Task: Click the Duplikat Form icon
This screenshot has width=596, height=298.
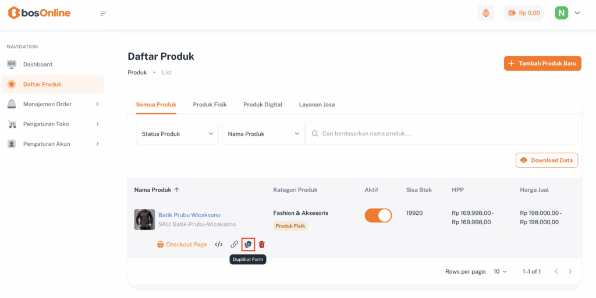Action: 248,245
